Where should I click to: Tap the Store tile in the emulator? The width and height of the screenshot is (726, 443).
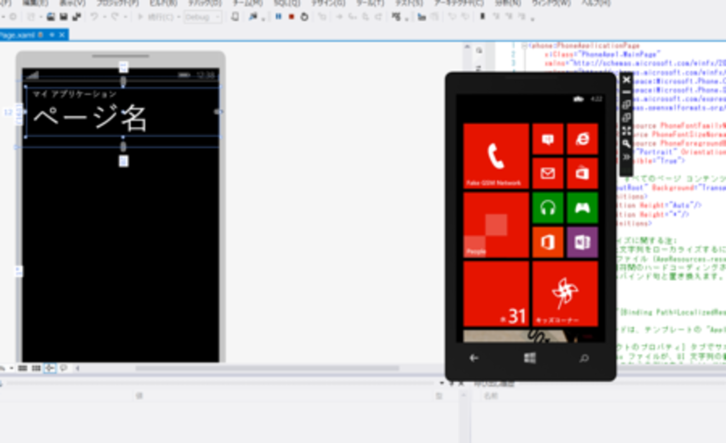pos(582,174)
